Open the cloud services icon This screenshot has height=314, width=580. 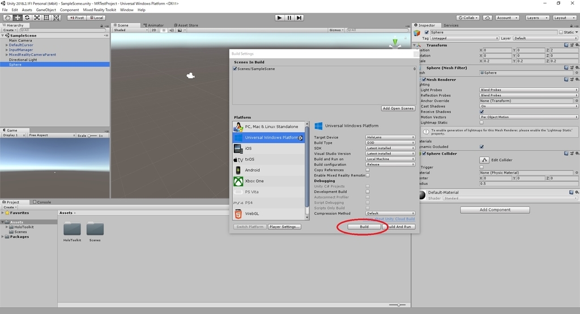click(488, 18)
